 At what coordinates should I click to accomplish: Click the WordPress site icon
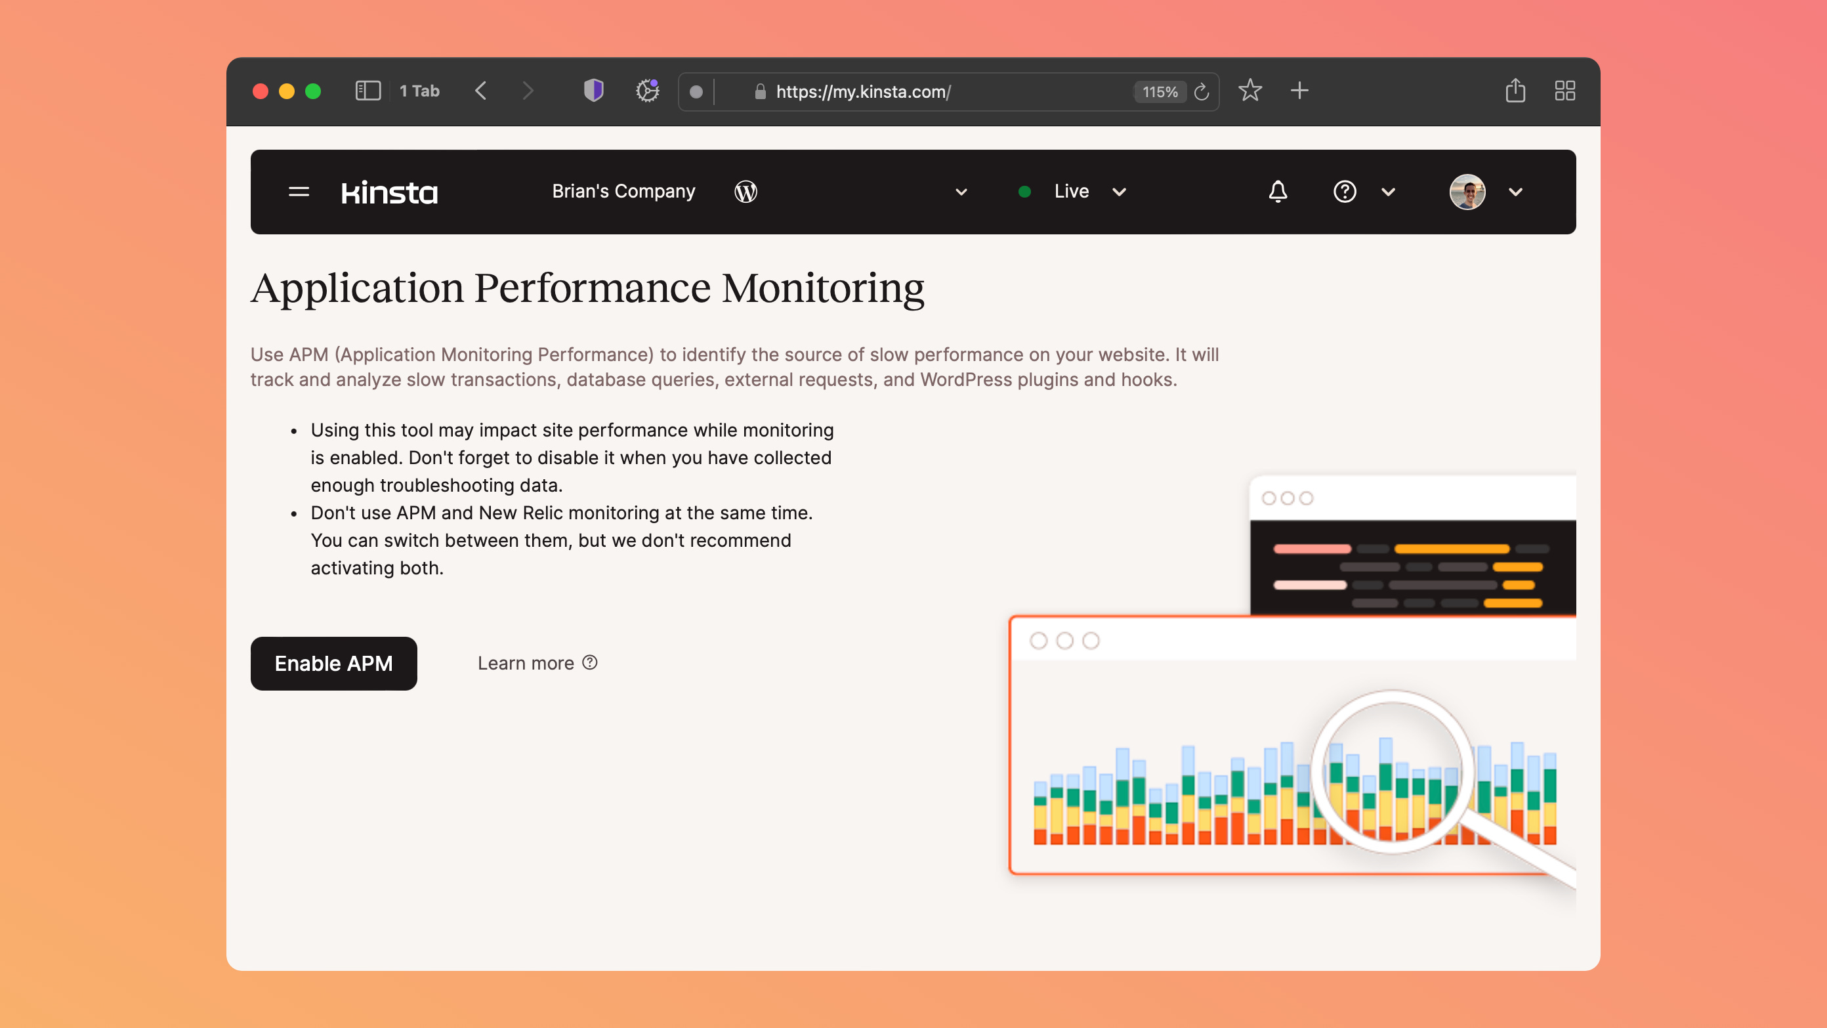point(745,192)
